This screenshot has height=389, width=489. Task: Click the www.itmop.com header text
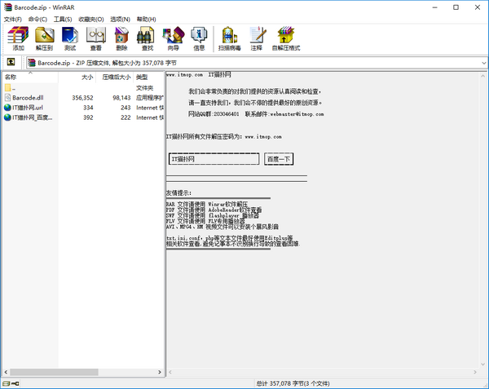[184, 75]
